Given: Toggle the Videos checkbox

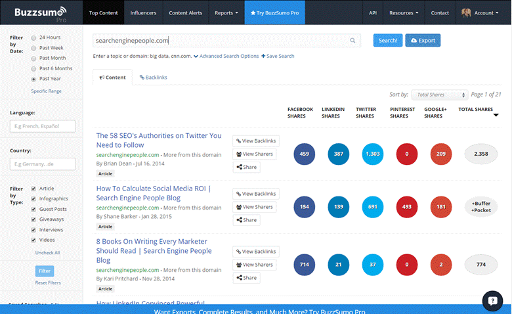Looking at the screenshot, I should click(x=34, y=240).
